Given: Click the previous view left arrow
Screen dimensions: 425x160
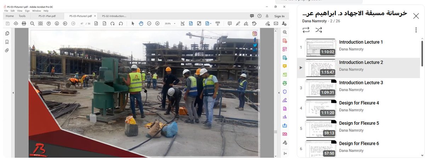Looking at the screenshot, I should pyautogui.click(x=65, y=23).
